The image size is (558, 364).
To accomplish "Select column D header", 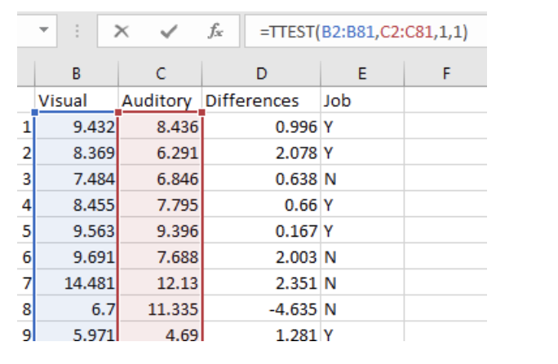I will (260, 73).
